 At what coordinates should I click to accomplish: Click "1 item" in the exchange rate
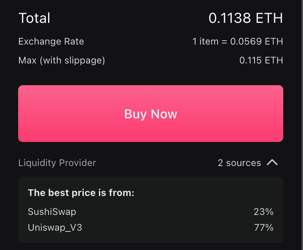pos(205,41)
